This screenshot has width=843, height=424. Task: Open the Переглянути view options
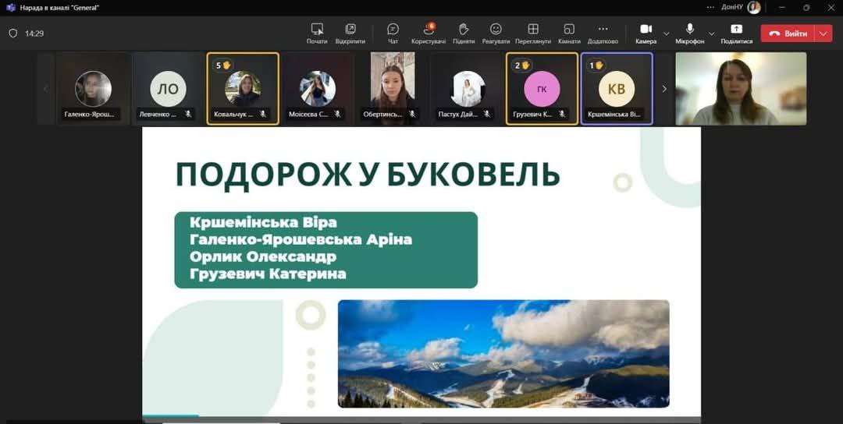533,34
